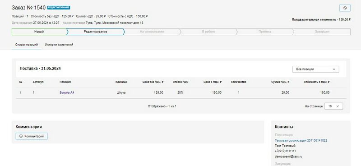This screenshot has width=361, height=166.
Task: Click the contact name Тест Тестовый
Action: pyautogui.click(x=285, y=146)
